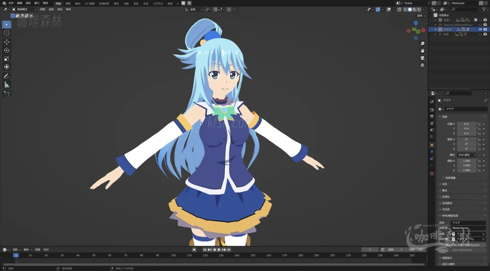The width and height of the screenshot is (490, 271).
Task: Open the Scene properties tab
Action: [x=432, y=130]
